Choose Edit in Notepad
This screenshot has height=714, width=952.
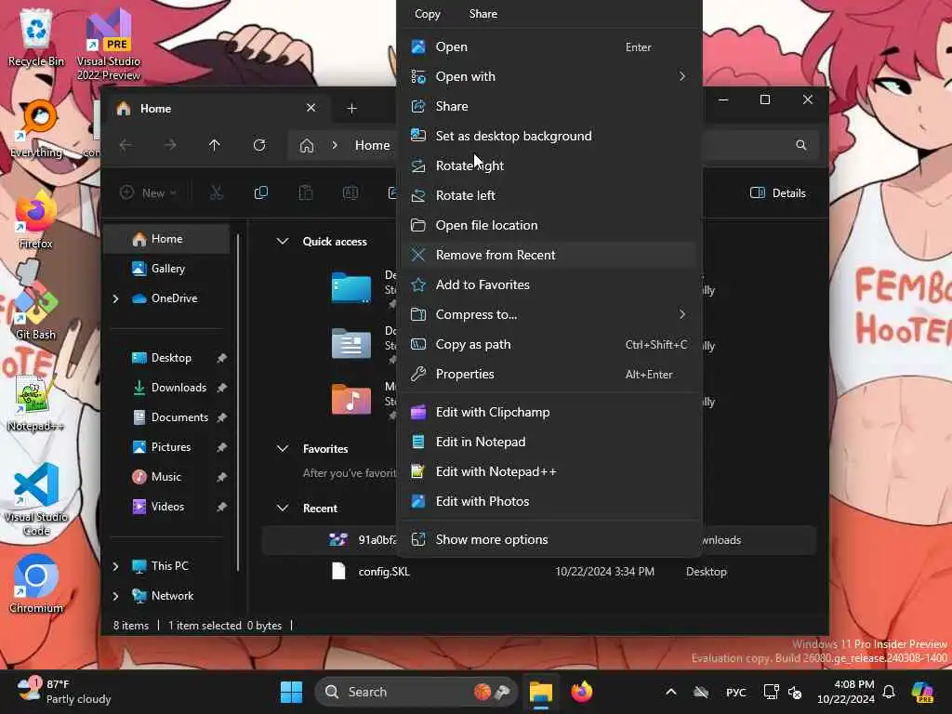549,442
